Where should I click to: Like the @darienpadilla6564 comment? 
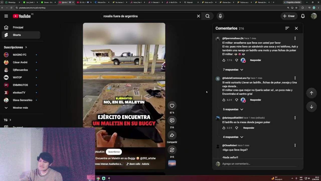click(224, 128)
